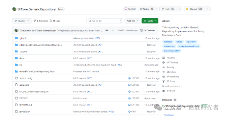Screen dimensions: 242x123
Task: Click the pulse icon beside Activity
Action: pyautogui.click(x=163, y=67)
